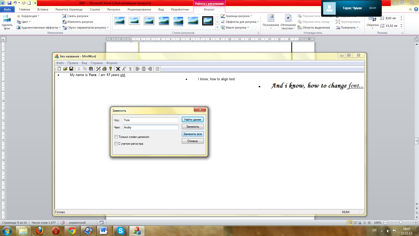Toggle italic (К) in MiniWord toolbar
The width and height of the screenshot is (419, 236).
[124, 69]
